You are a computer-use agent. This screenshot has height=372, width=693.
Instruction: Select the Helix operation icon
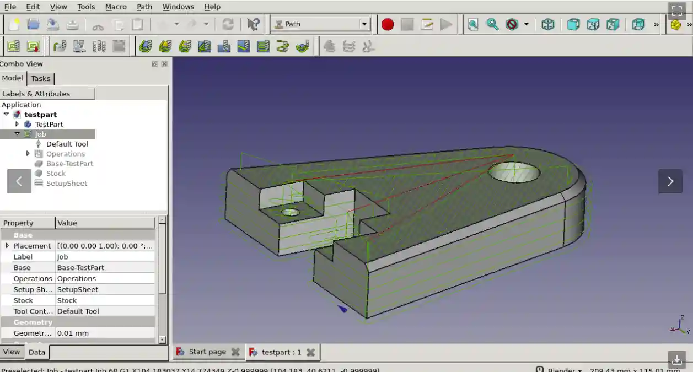(x=283, y=46)
